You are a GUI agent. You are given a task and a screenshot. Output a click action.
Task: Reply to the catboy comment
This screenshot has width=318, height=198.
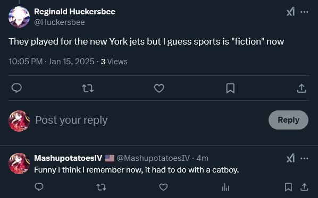pos(39,187)
